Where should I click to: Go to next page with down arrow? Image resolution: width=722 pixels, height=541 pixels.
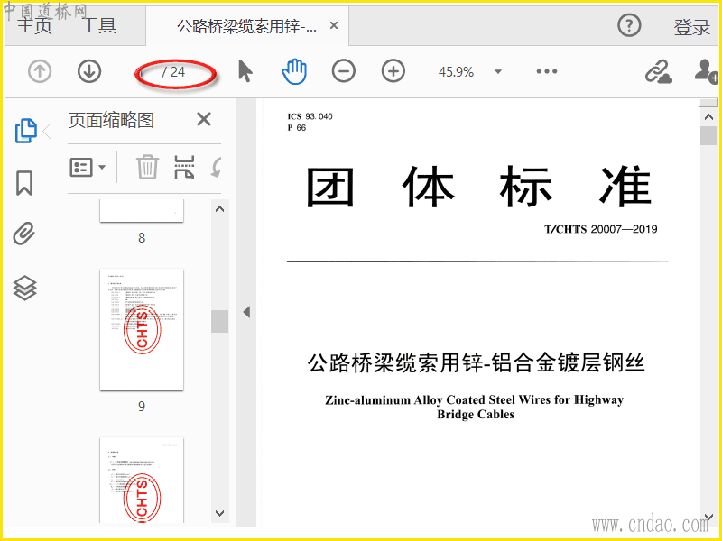89,71
